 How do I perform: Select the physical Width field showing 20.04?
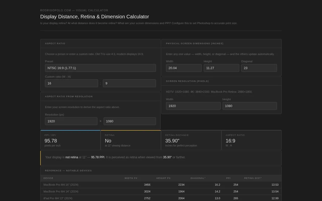[x=184, y=68]
